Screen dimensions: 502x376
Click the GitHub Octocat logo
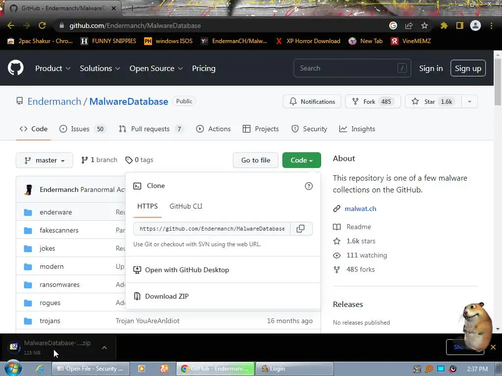click(16, 68)
